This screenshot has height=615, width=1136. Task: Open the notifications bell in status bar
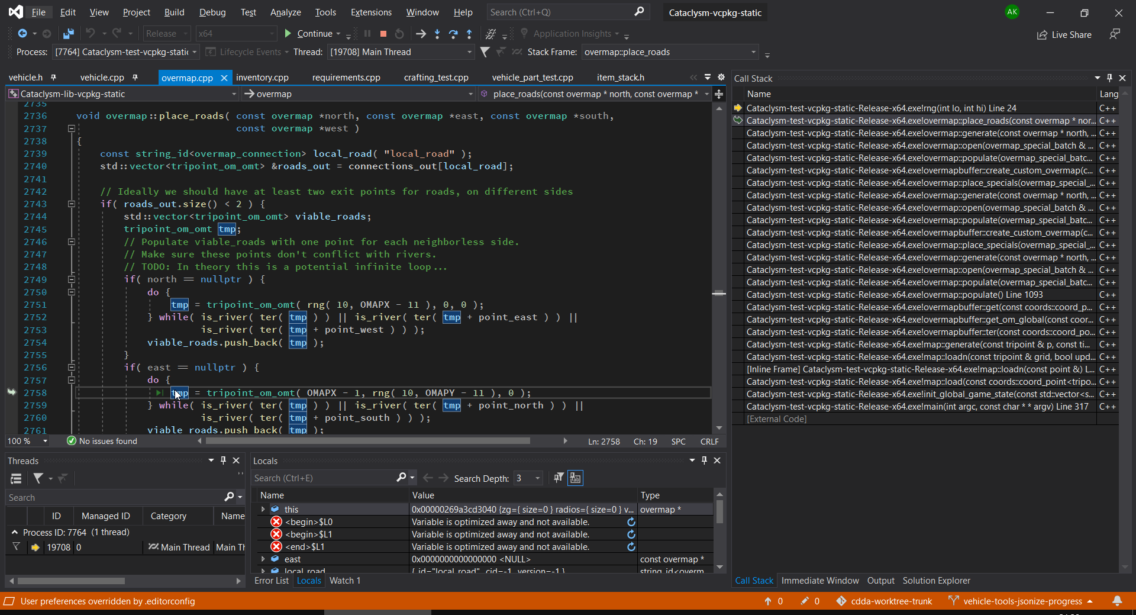pyautogui.click(x=1118, y=601)
